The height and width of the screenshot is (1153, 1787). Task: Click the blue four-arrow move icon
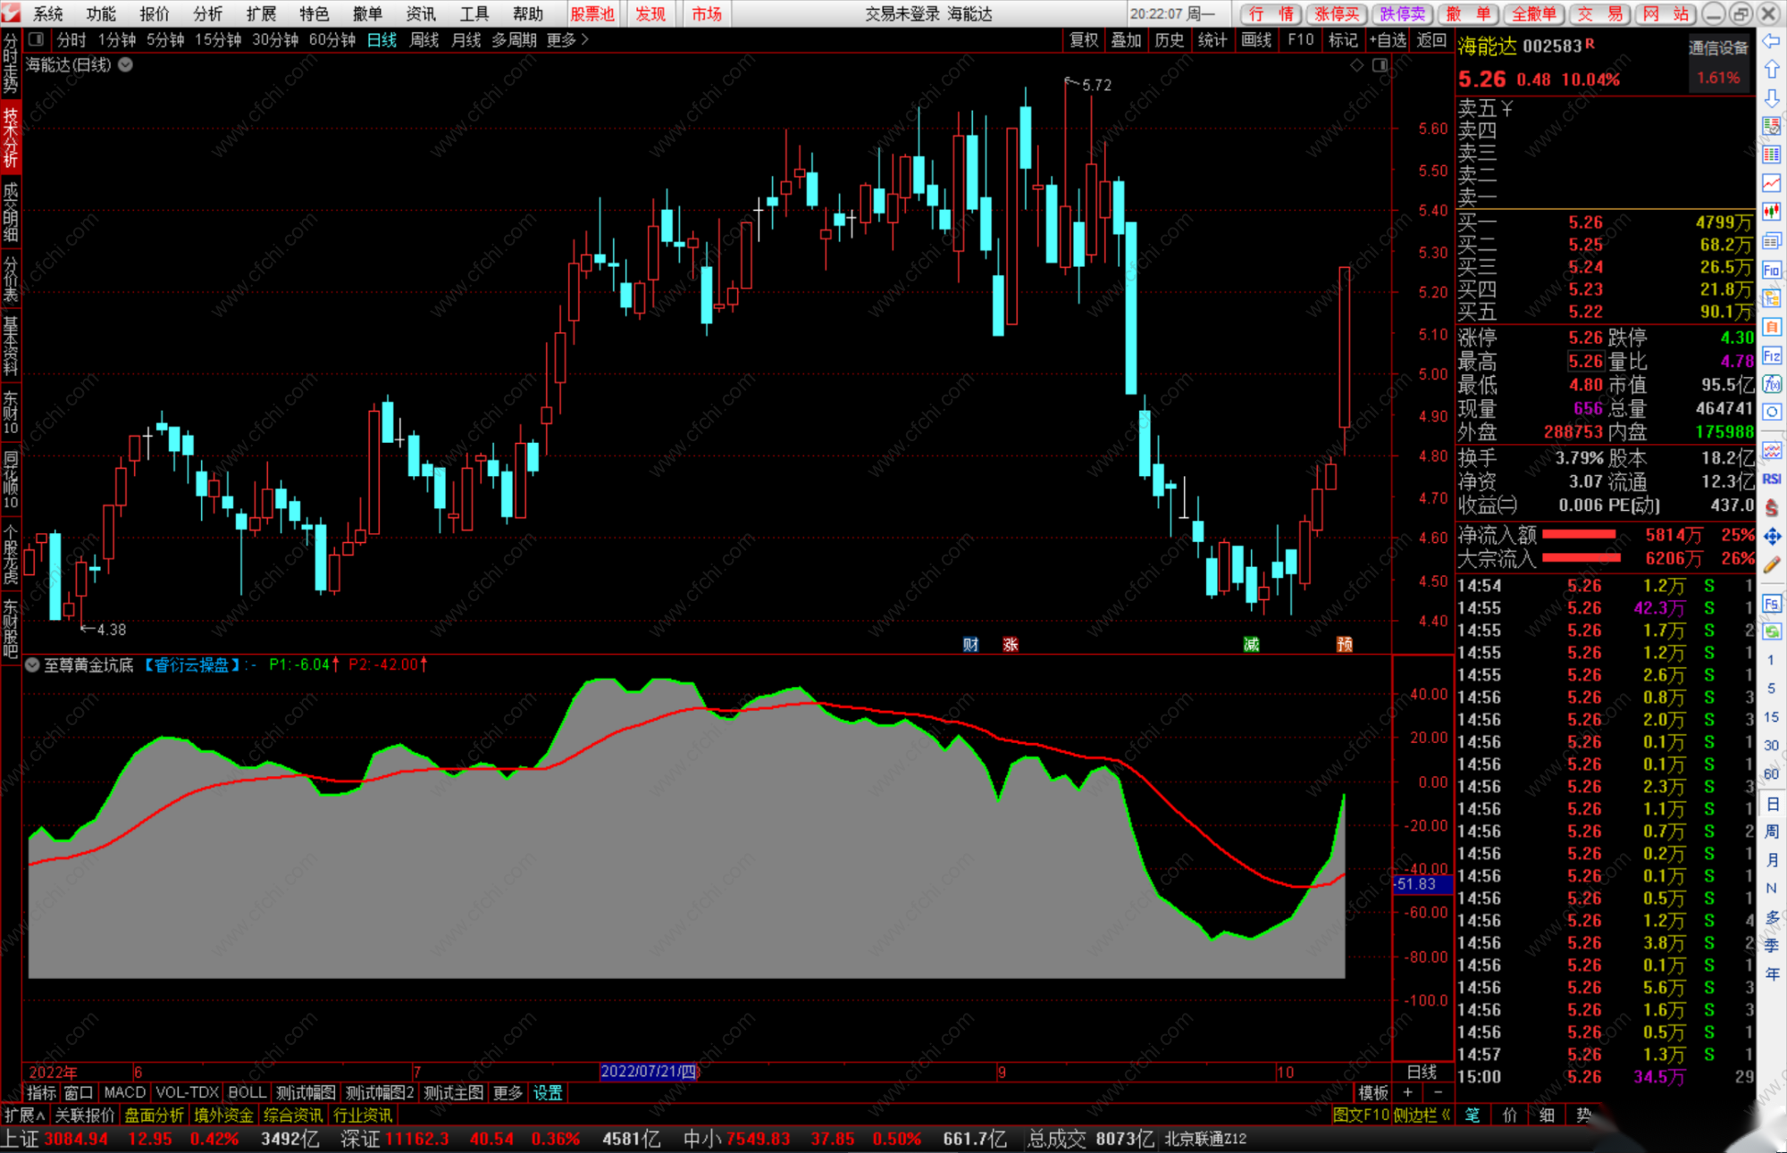click(1771, 536)
